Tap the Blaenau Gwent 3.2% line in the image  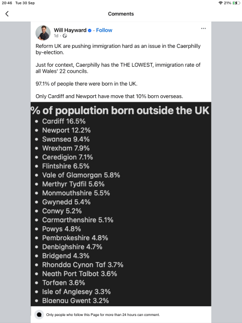[75, 300]
